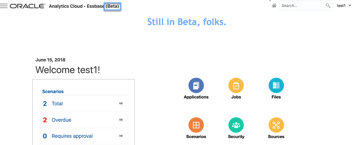Screen dimensions: 357x145
Task: Click the search magnifier icon
Action: click(x=328, y=6)
